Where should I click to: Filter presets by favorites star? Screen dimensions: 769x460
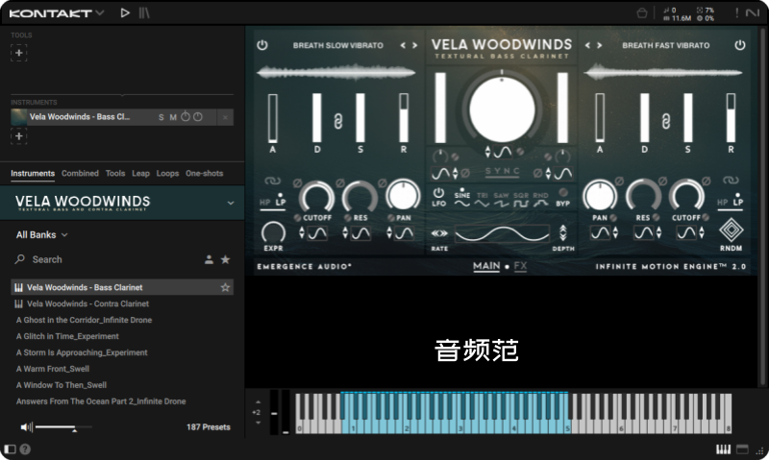[x=225, y=259]
